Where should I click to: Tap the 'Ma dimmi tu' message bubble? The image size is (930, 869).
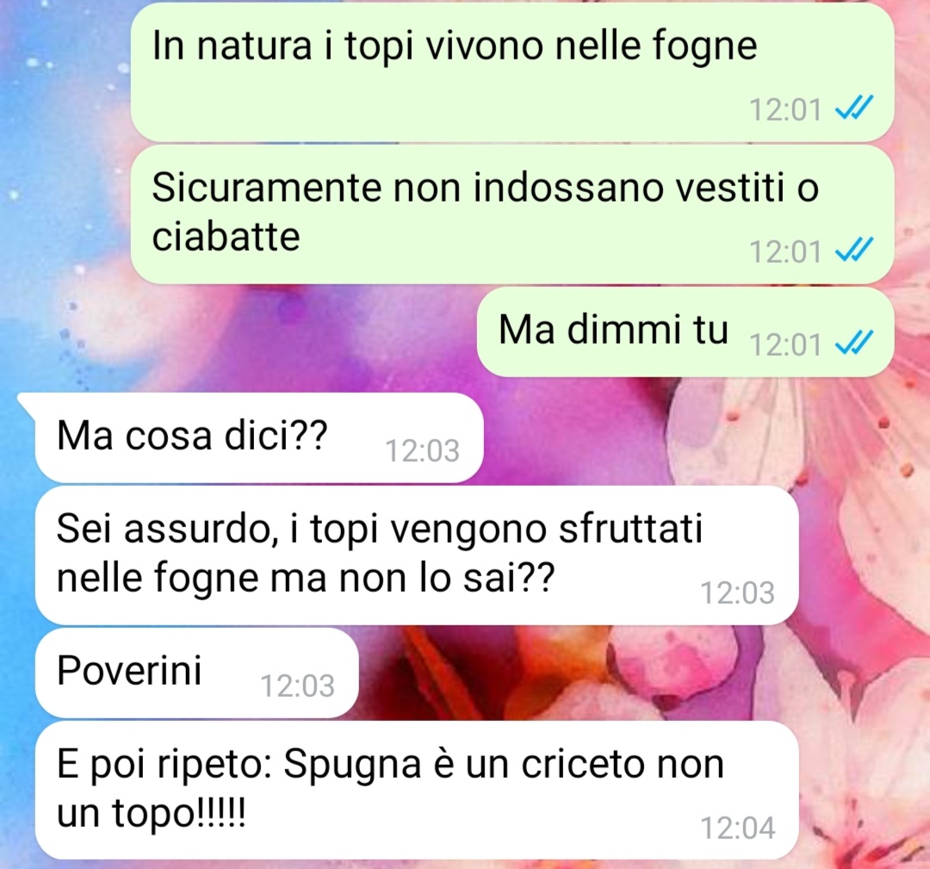(685, 332)
